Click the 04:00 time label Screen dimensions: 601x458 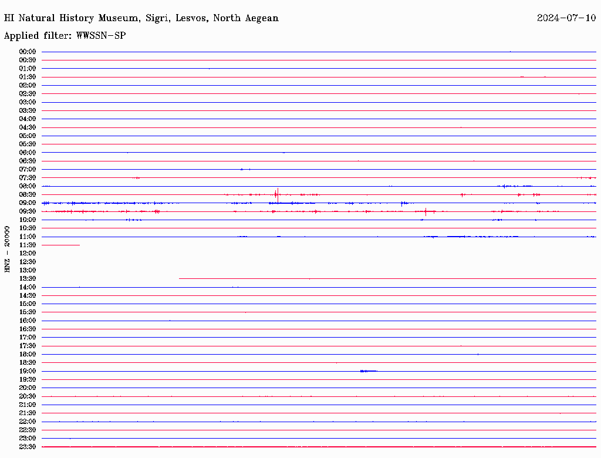coord(28,119)
